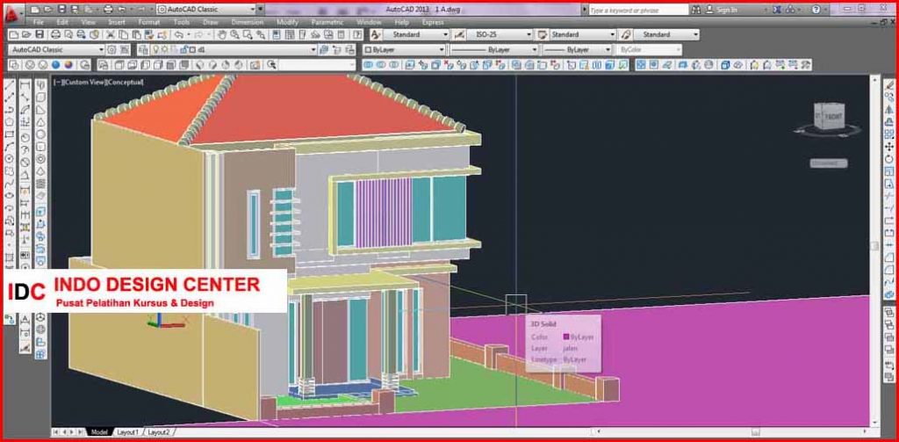Open the ISO-25 dimension style dropdown
Viewport: 899px width, 442px height.
click(499, 34)
